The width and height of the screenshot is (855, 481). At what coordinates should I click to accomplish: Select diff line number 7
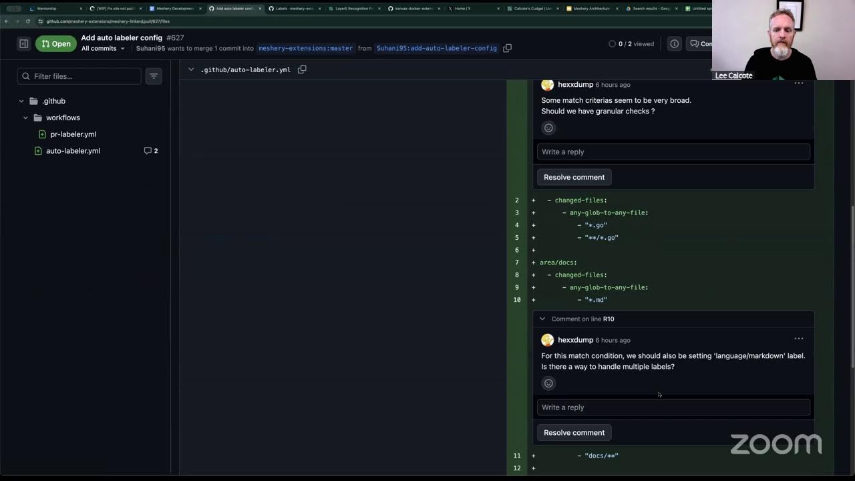coord(517,263)
